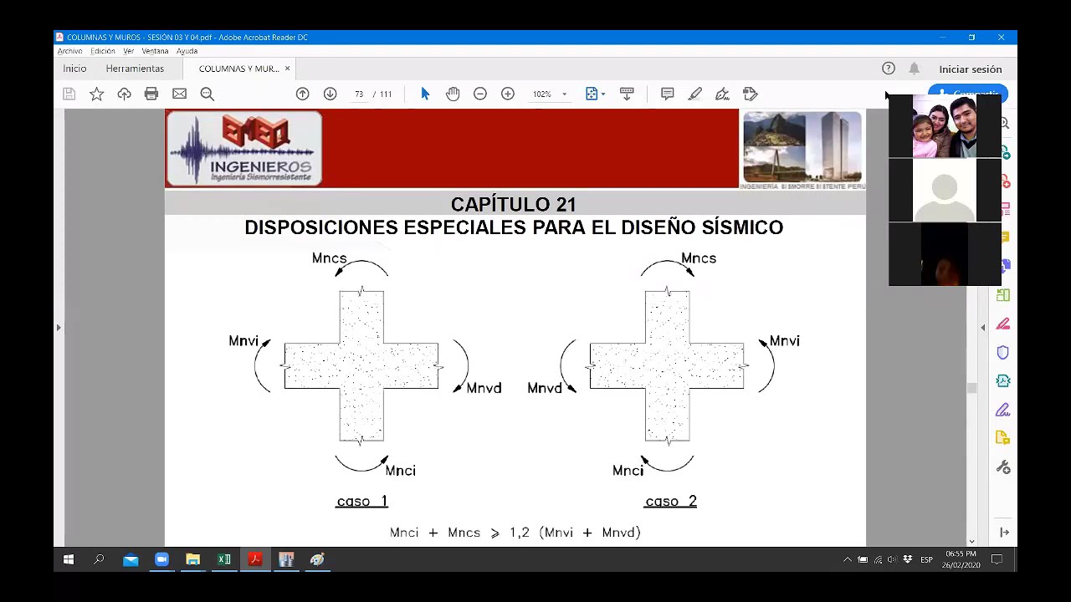1071x602 pixels.
Task: Open the compress PDF tool in sidebar
Action: tap(1003, 381)
